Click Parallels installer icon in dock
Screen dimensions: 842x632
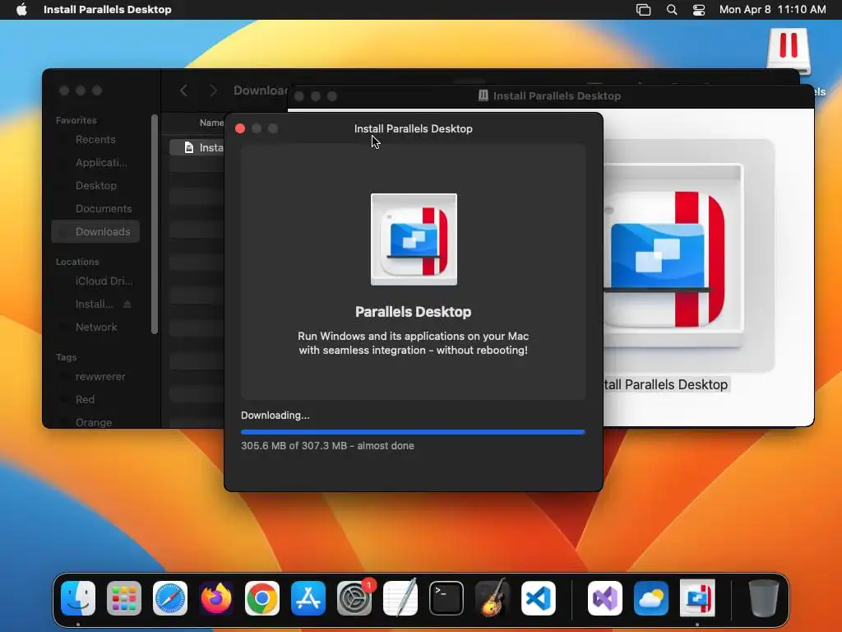click(697, 598)
